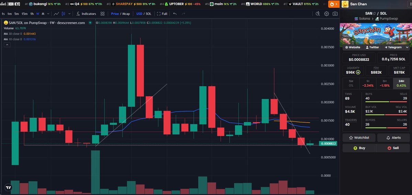Click the TradingView logo on chart
The height and width of the screenshot is (195, 412).
8,188
